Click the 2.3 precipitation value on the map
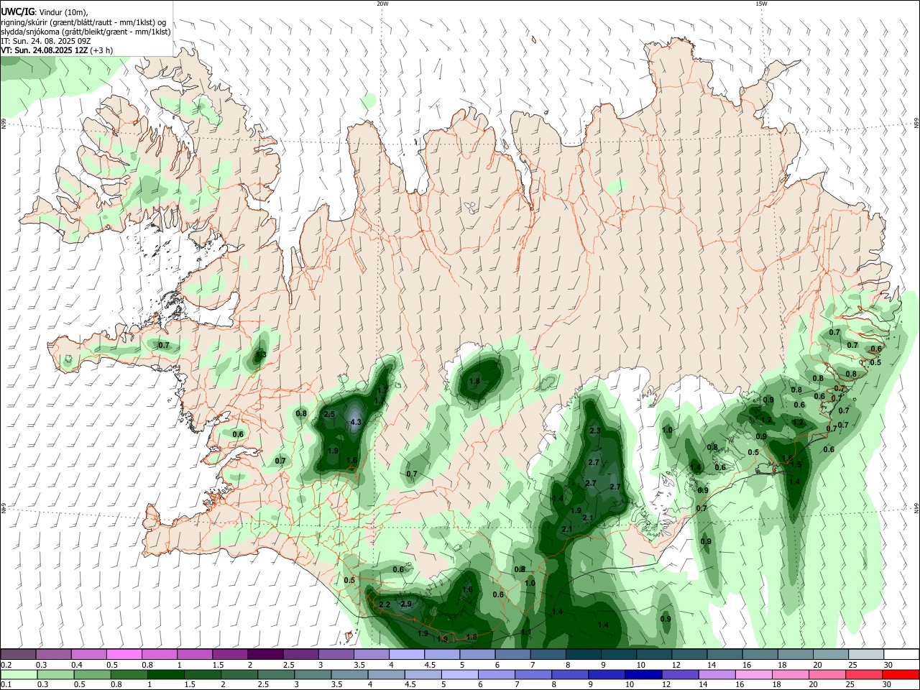The width and height of the screenshot is (920, 690). coord(594,431)
